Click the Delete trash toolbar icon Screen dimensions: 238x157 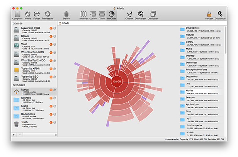coord(66,15)
